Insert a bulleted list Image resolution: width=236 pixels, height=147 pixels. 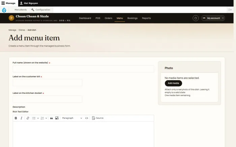click(34, 118)
